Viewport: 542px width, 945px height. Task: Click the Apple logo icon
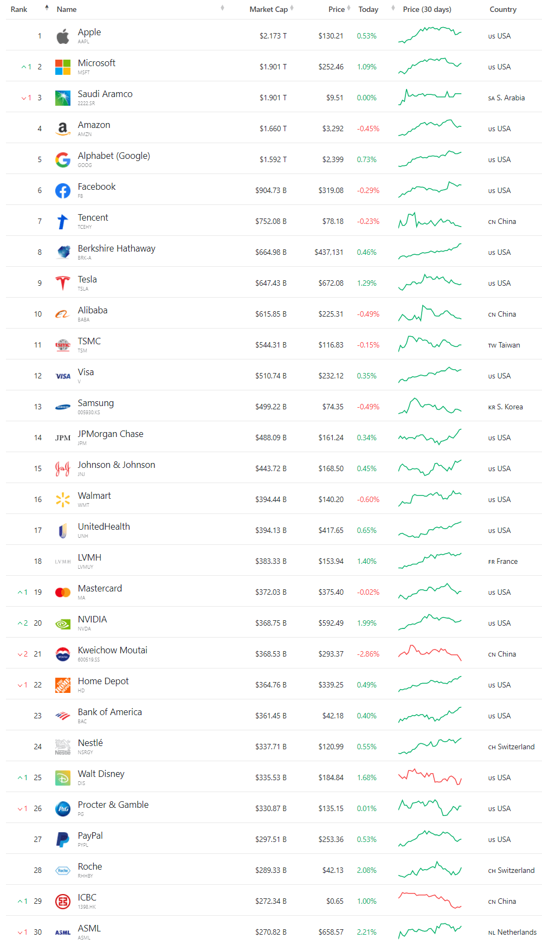click(x=63, y=36)
